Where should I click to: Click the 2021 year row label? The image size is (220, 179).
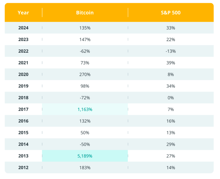click(x=23, y=63)
